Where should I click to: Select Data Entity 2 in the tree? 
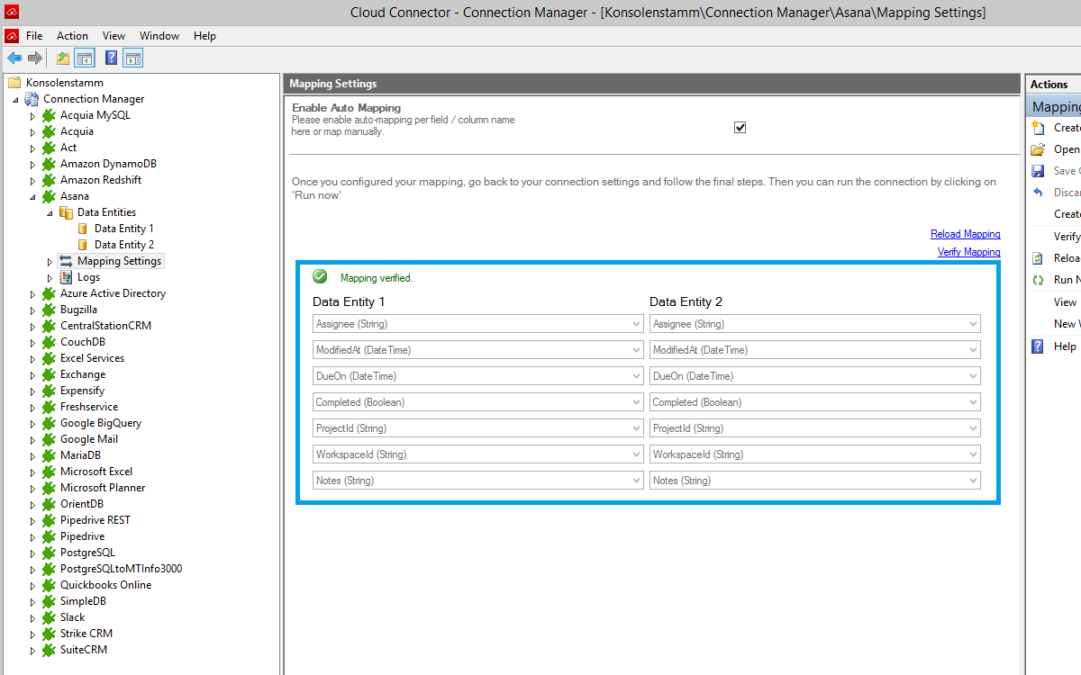pos(123,245)
